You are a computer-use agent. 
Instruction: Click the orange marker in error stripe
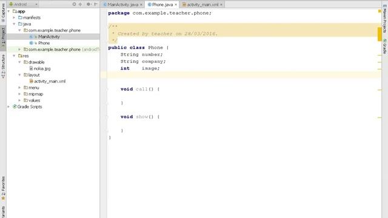click(380, 35)
